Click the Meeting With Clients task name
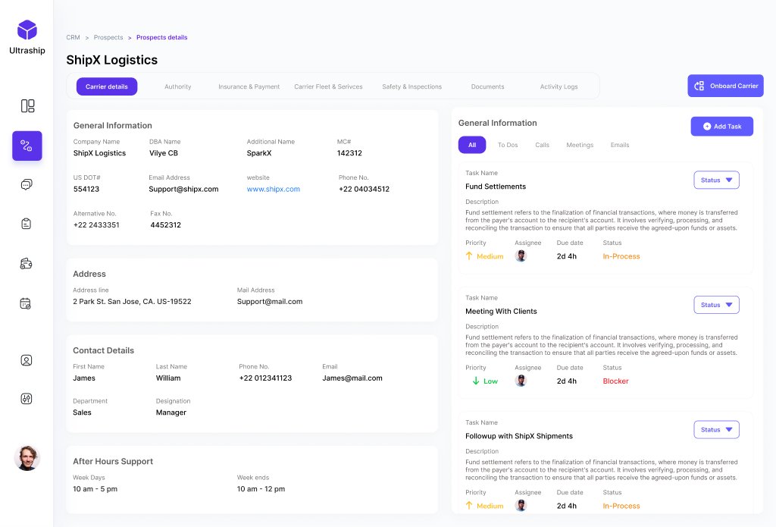 point(501,312)
